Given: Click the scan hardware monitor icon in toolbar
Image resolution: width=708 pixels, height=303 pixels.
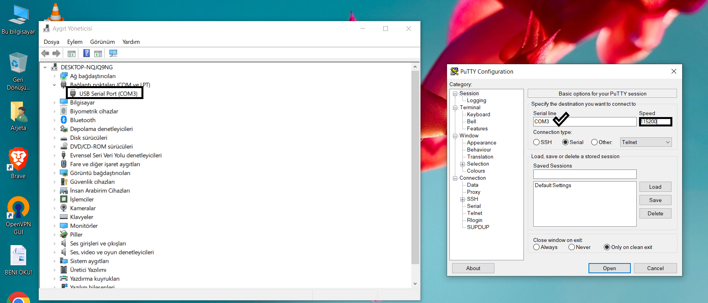Looking at the screenshot, I should [113, 53].
